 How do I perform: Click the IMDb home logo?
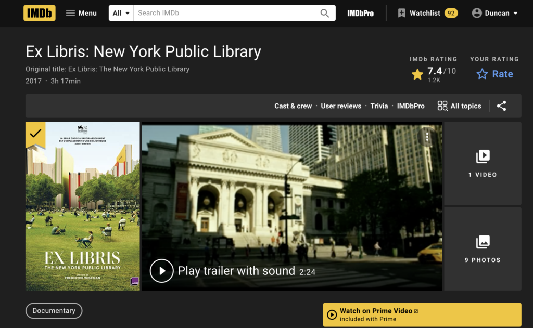click(39, 13)
